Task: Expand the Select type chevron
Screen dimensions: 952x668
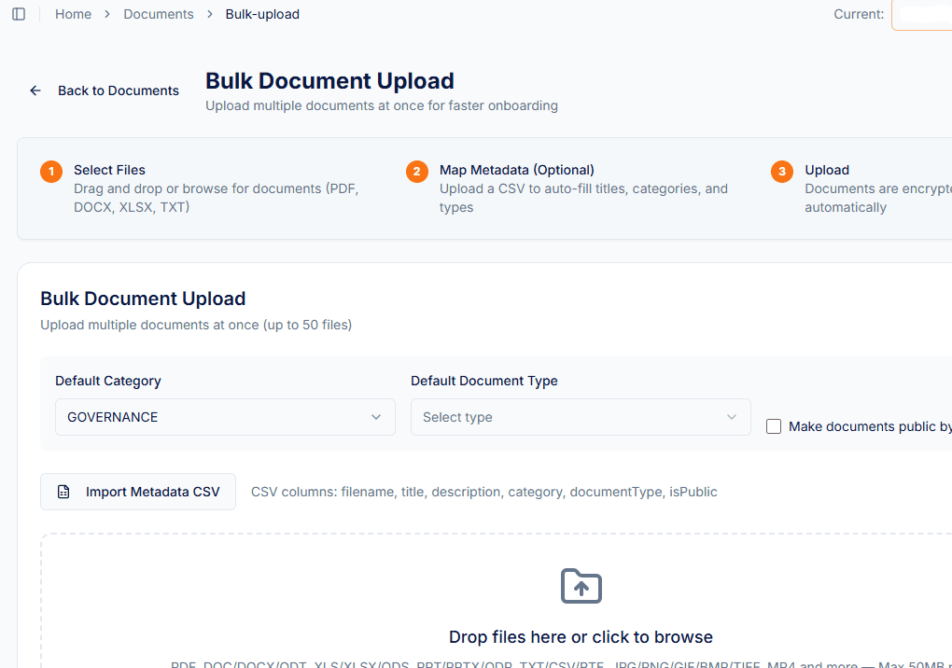Action: 732,417
